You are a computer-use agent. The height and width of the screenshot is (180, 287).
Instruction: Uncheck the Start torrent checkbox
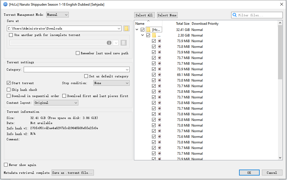pos(9,83)
